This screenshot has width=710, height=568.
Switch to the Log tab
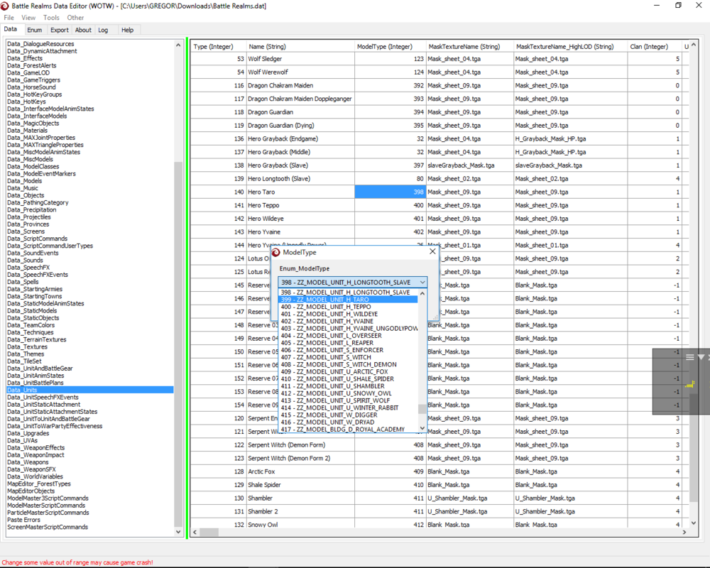click(x=103, y=30)
